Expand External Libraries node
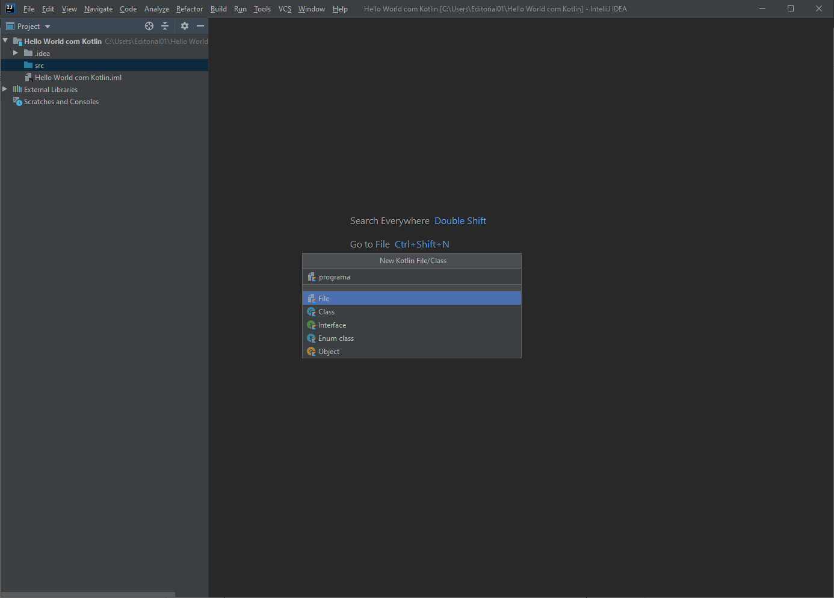 point(5,89)
